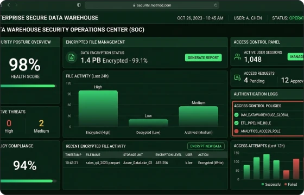Image resolution: width=304 pixels, height=195 pixels.
Task: Click the Archived (Medium) bar in chart
Action: (x=199, y=116)
